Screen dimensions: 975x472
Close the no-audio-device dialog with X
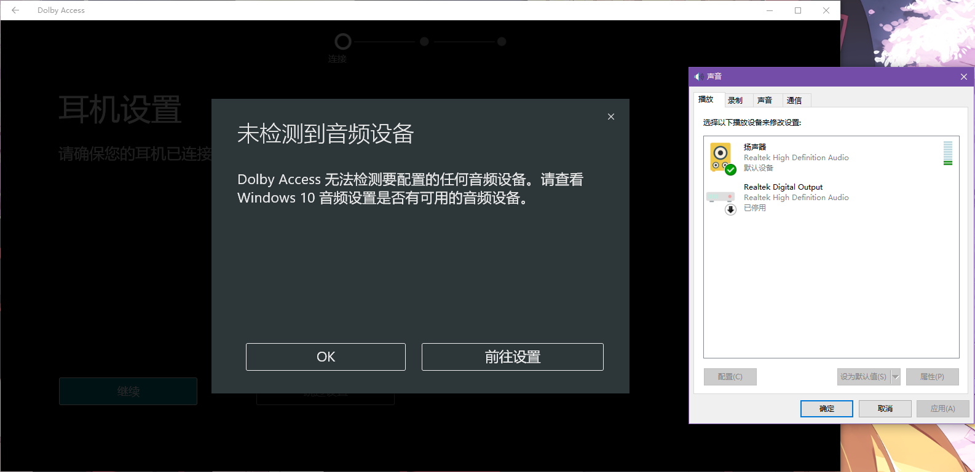pyautogui.click(x=611, y=117)
